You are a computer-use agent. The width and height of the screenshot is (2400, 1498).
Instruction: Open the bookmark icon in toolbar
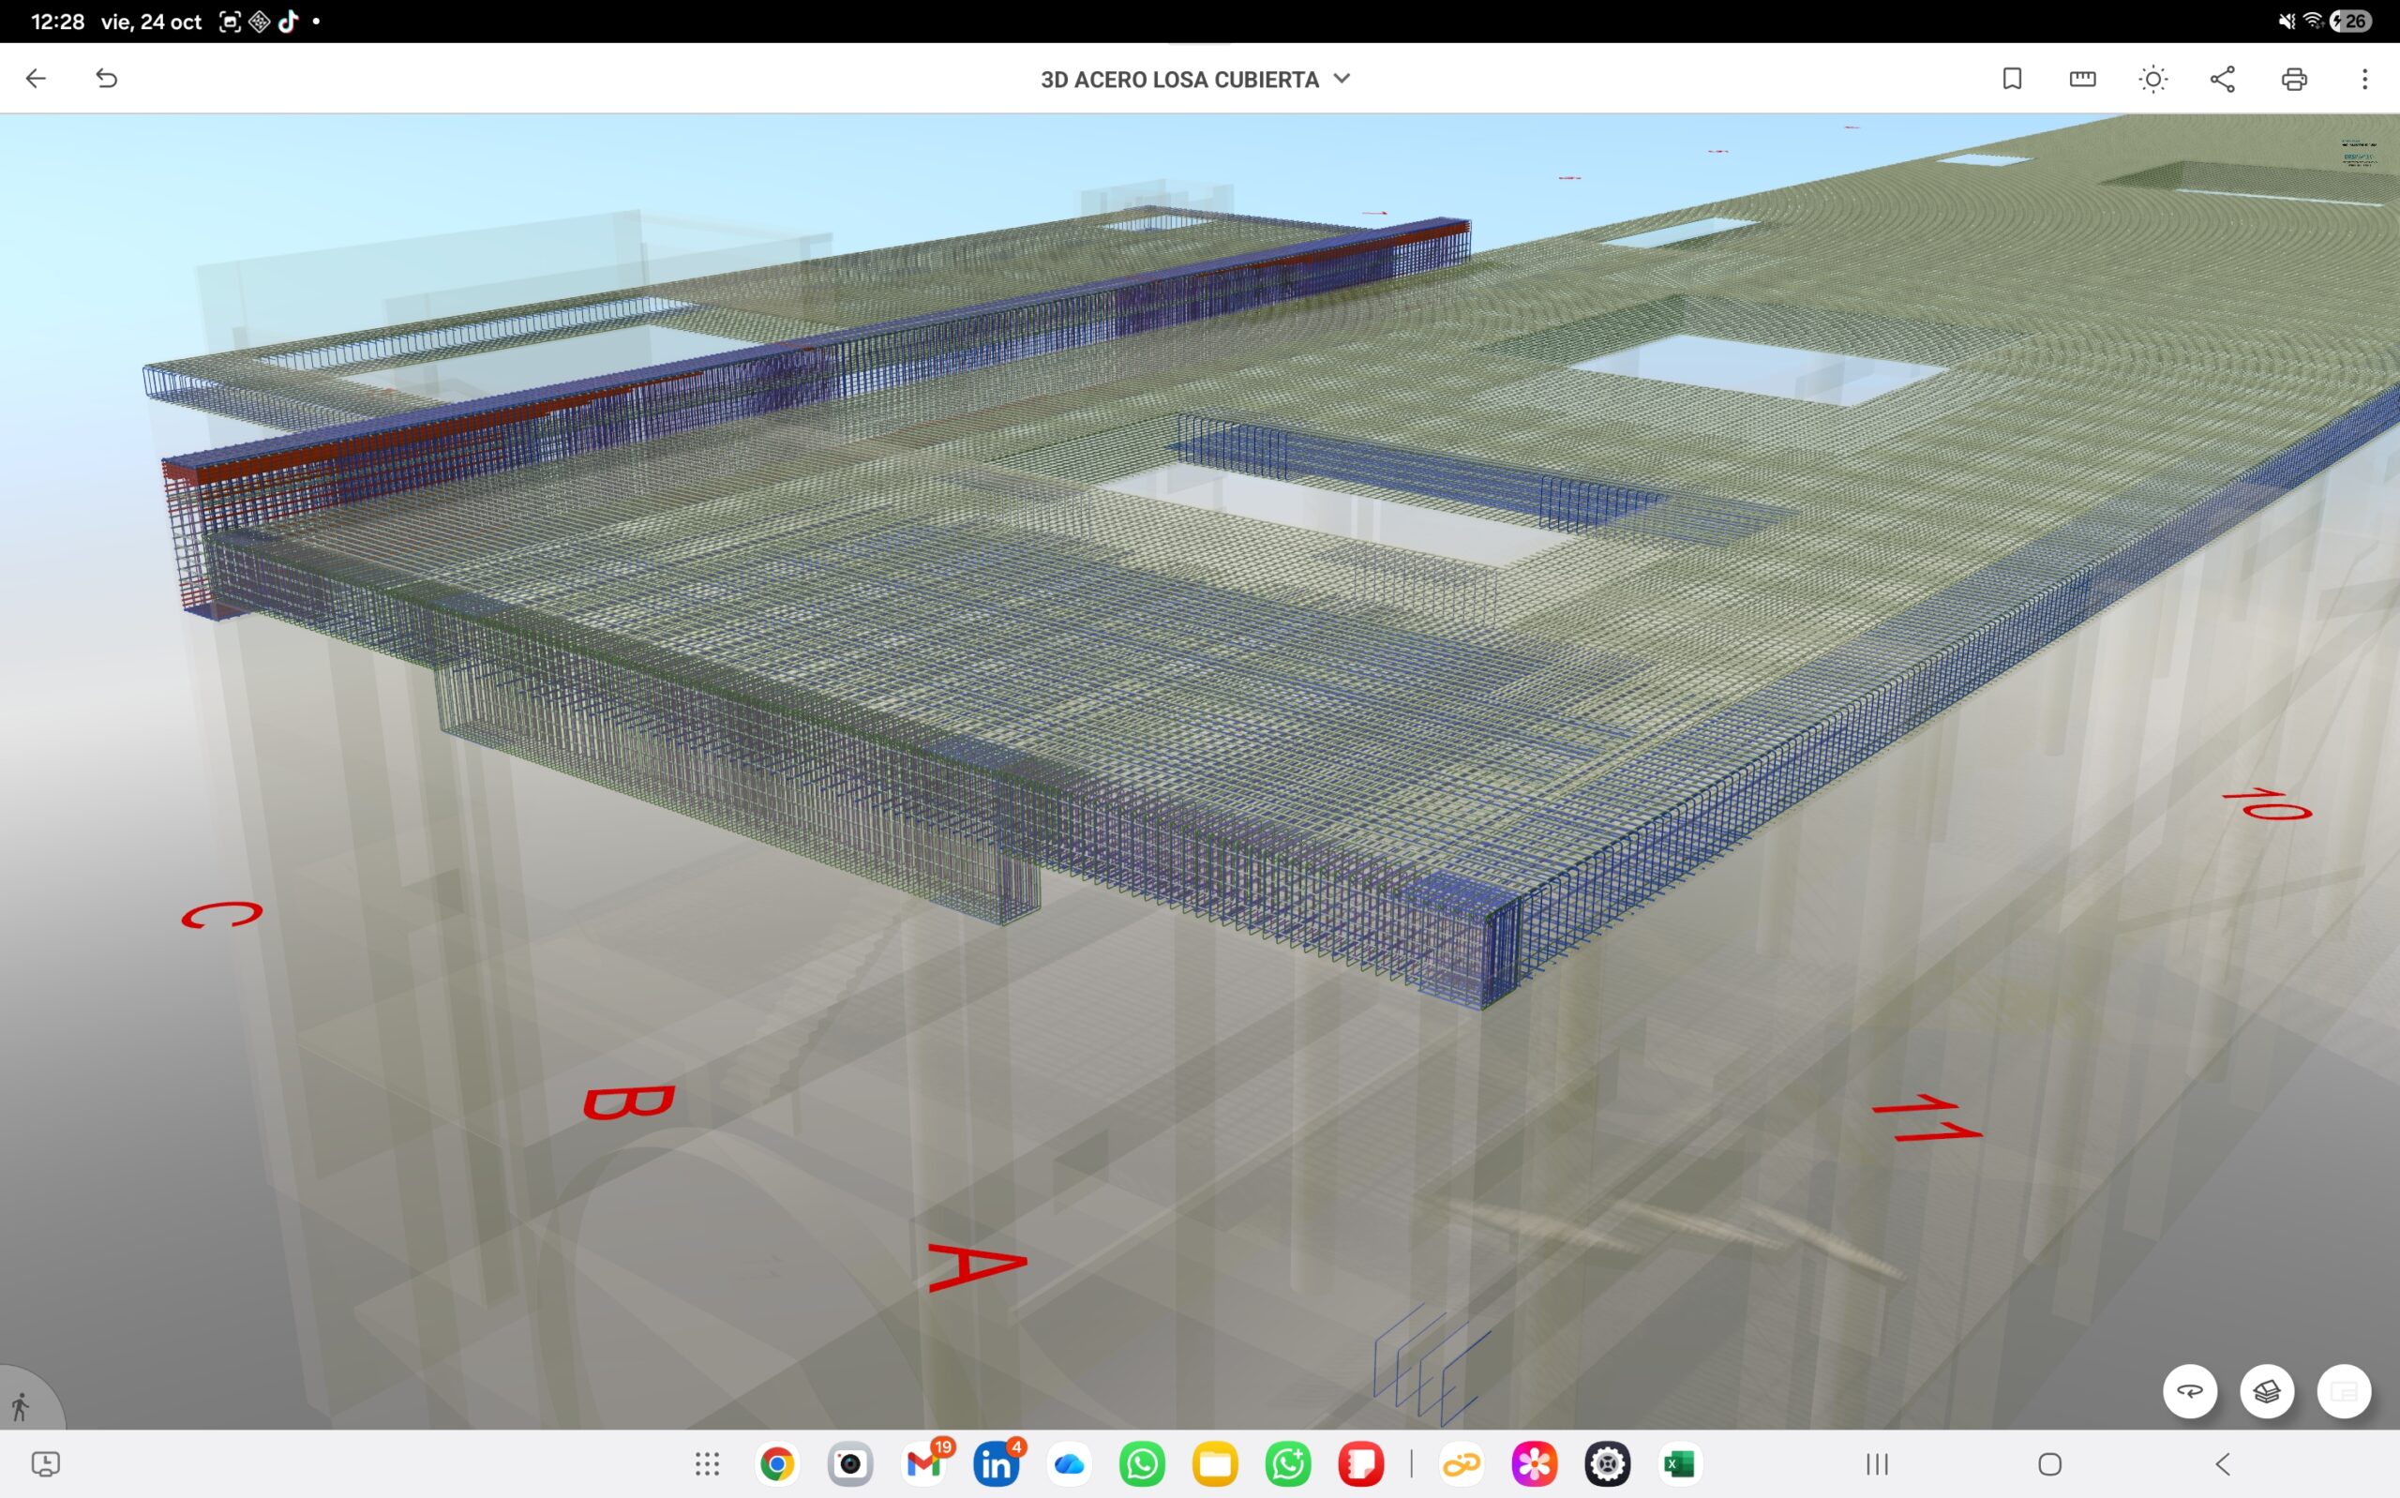pyautogui.click(x=2012, y=80)
